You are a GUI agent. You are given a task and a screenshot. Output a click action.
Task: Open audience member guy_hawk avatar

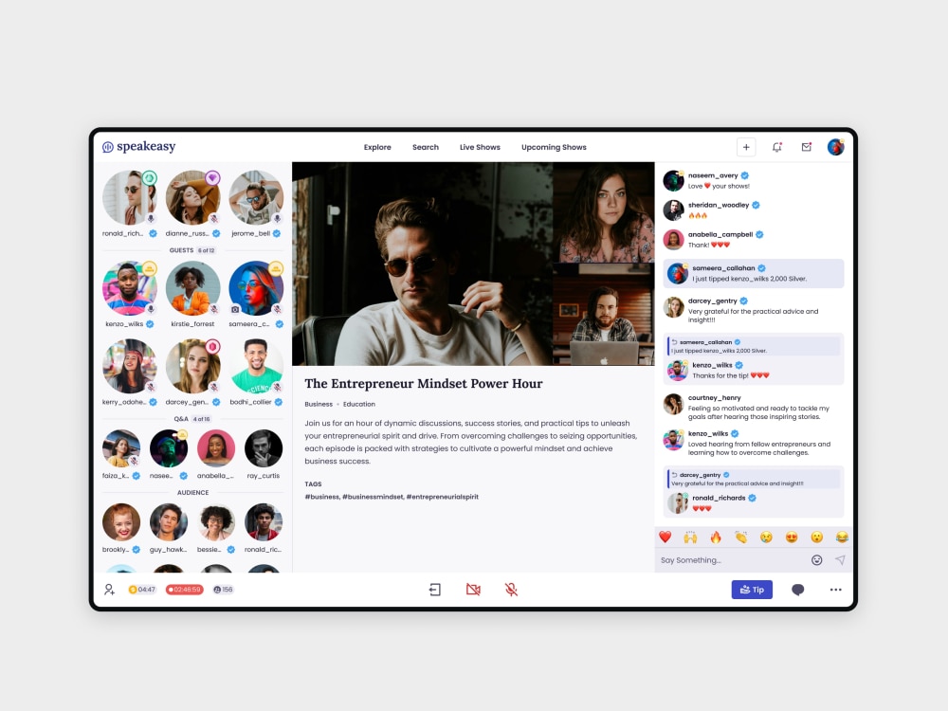click(169, 522)
